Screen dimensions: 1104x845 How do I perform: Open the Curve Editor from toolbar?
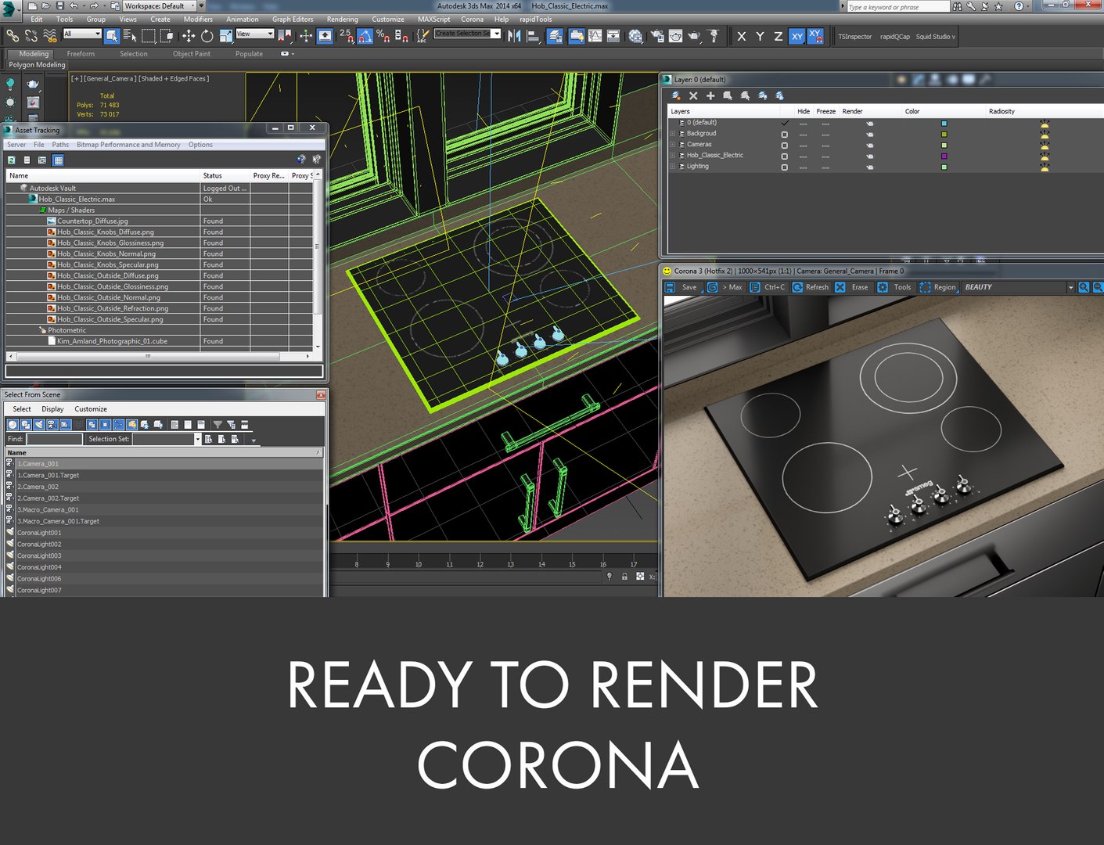pos(595,36)
